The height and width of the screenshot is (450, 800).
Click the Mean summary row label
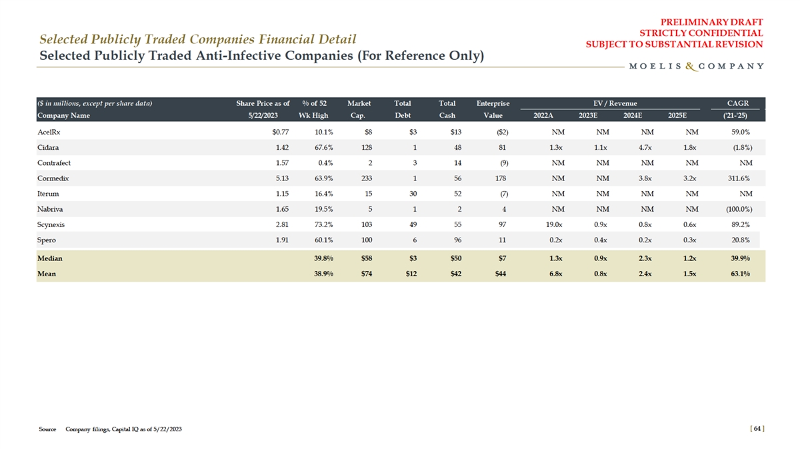point(47,273)
